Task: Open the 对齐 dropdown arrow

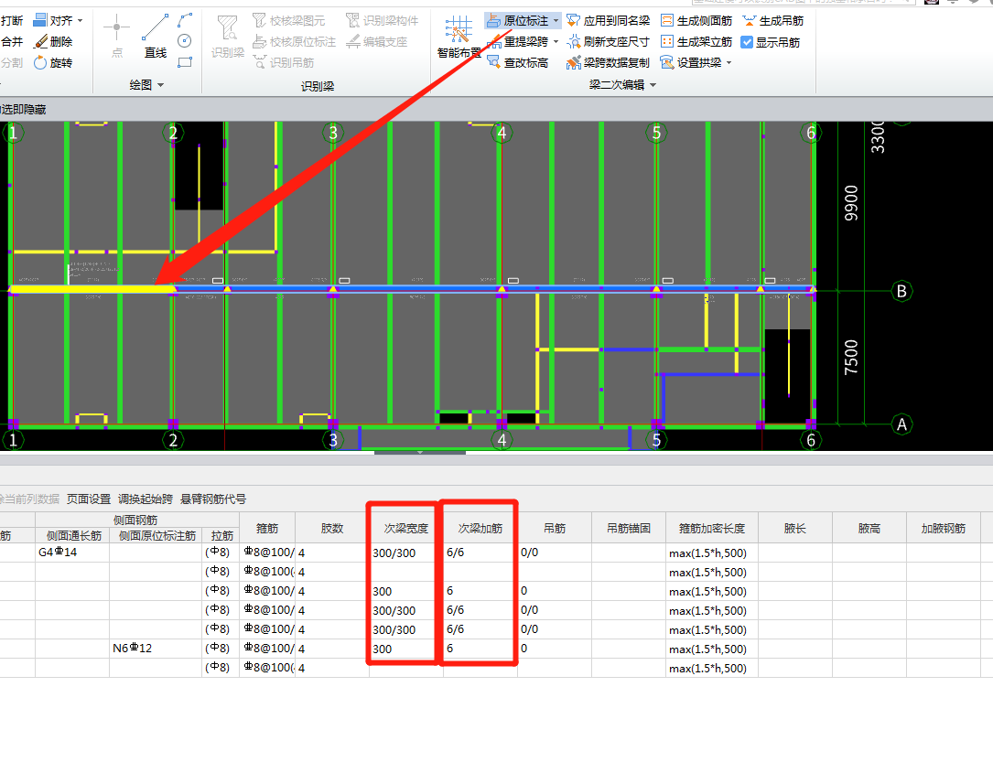Action: tap(81, 21)
